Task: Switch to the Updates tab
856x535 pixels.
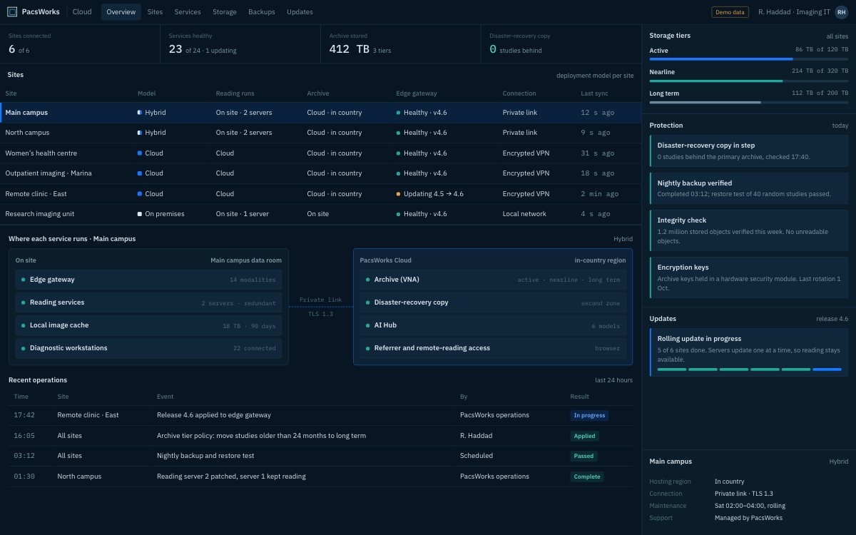Action: click(x=300, y=12)
